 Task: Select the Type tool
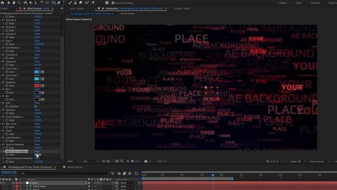coord(64,3)
